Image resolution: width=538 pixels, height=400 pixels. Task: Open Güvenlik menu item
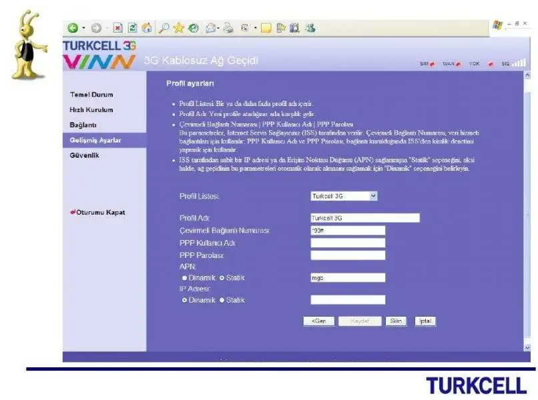click(x=84, y=155)
